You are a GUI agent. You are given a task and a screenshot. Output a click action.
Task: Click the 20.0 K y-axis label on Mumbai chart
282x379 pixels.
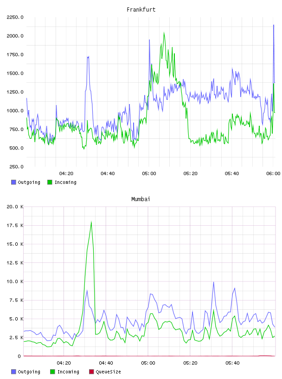pos(15,207)
